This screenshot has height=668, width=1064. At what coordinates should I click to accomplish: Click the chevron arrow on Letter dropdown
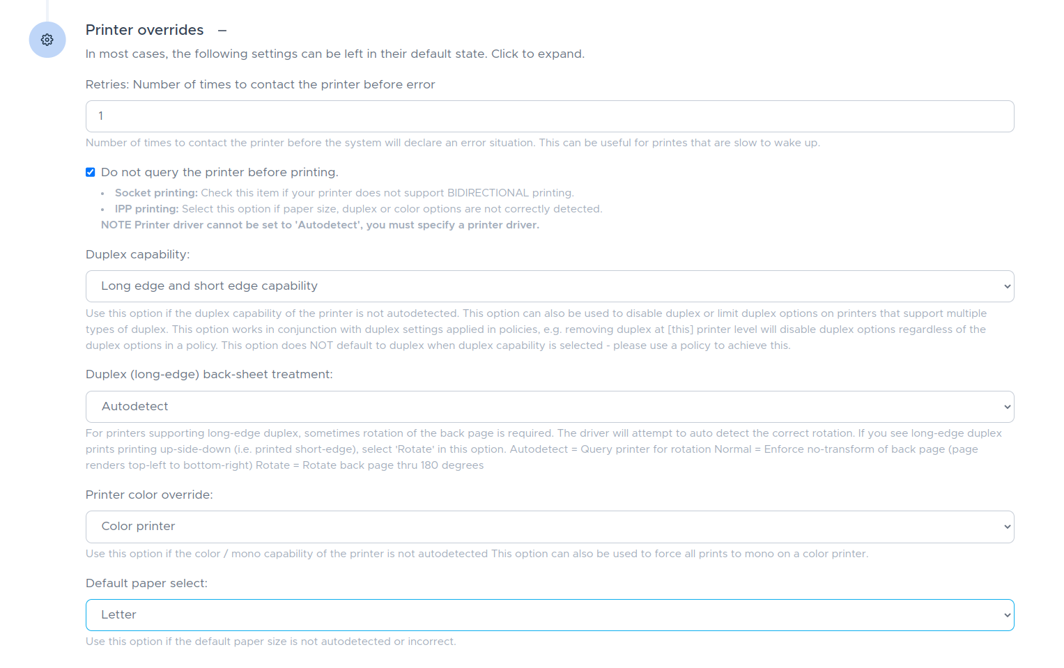click(1007, 615)
